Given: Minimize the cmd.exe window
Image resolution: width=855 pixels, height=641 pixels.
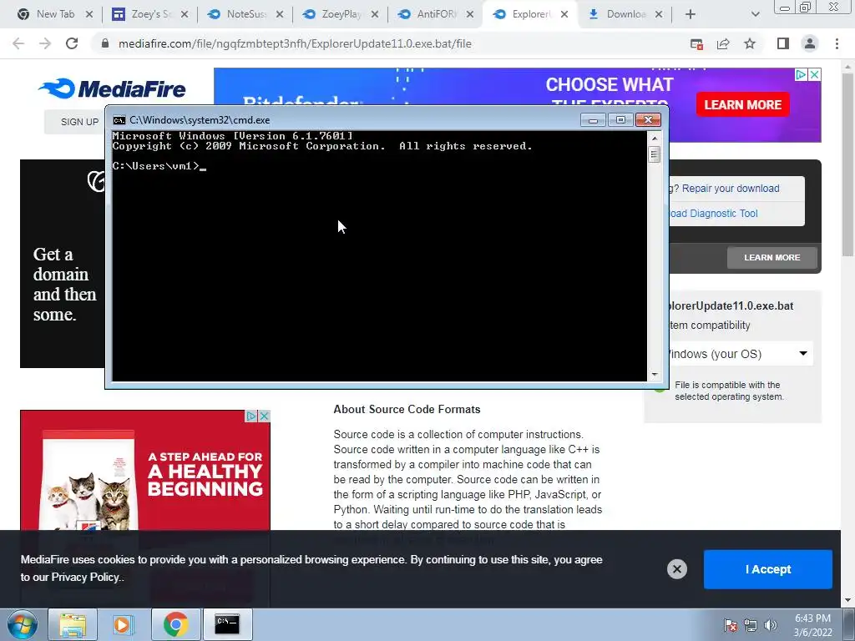Looking at the screenshot, I should (594, 120).
